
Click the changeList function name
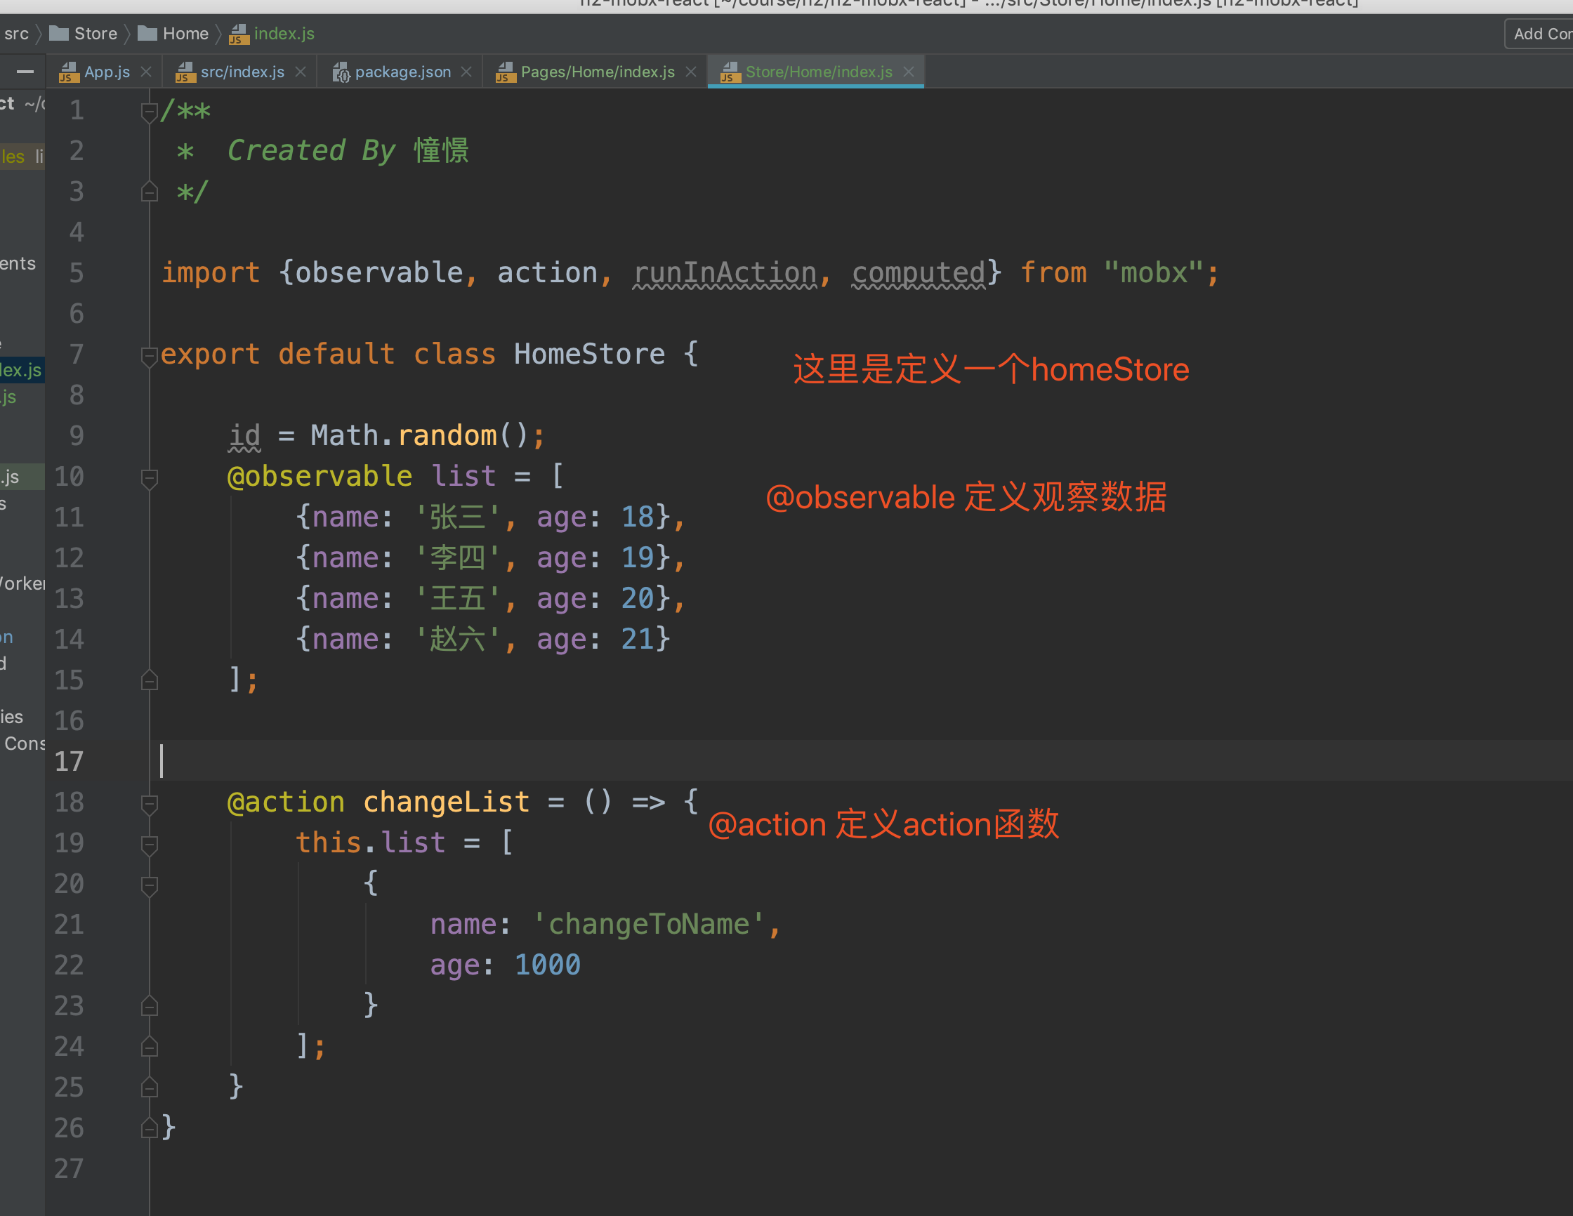447,802
